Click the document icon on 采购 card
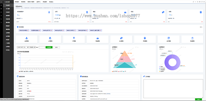Viewport: 206px width, 101px height. coord(201,12)
